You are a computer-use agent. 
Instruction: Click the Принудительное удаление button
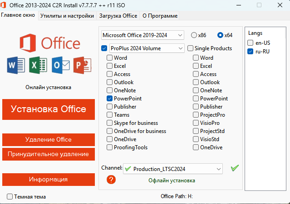(x=49, y=154)
